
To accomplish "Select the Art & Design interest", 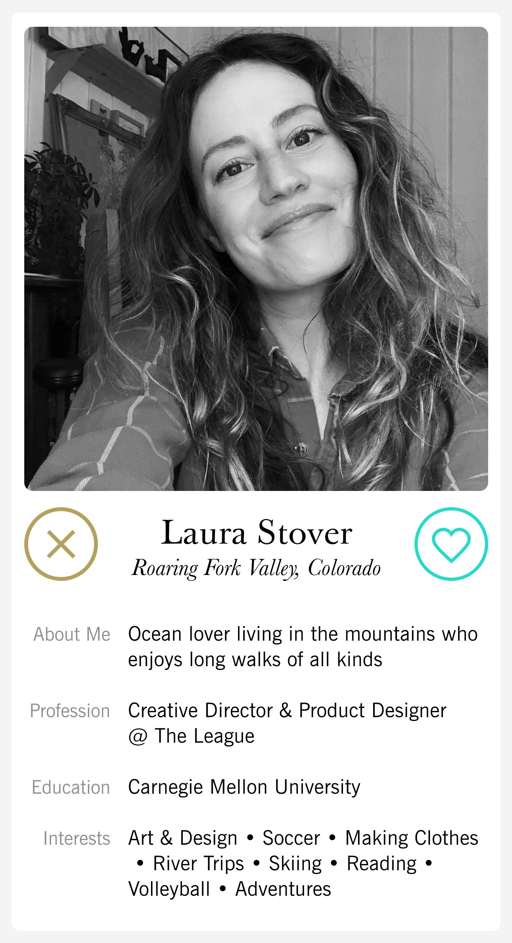I will pos(183,838).
